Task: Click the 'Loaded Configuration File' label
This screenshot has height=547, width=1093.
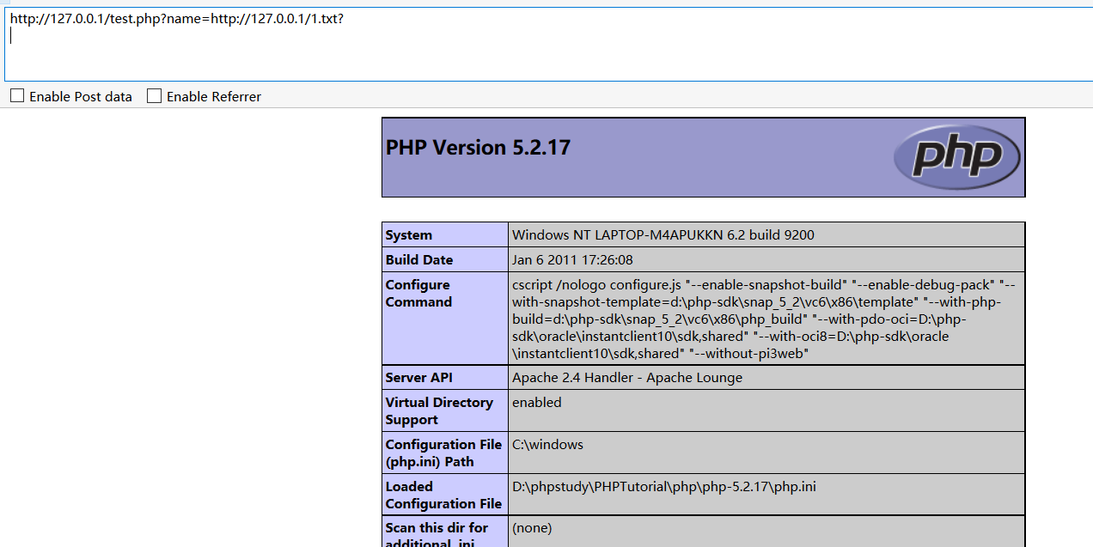Action: tap(443, 495)
